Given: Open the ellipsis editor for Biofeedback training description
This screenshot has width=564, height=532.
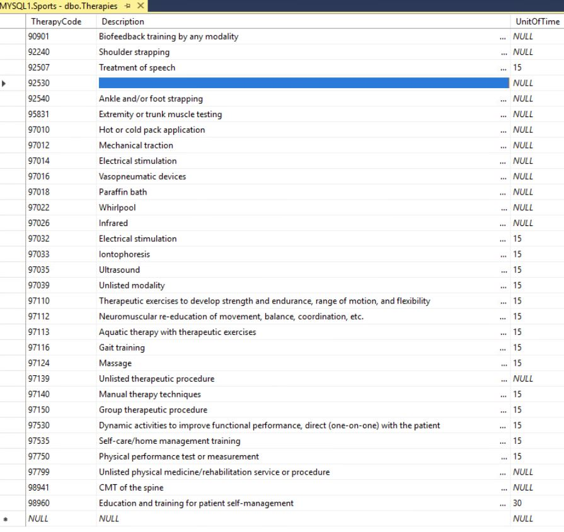Looking at the screenshot, I should (x=503, y=37).
